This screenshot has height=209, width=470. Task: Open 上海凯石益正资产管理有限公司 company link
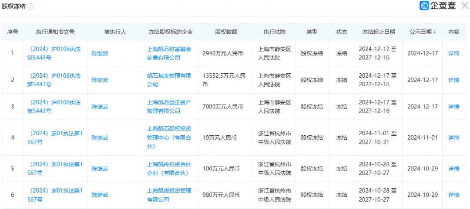click(169, 107)
